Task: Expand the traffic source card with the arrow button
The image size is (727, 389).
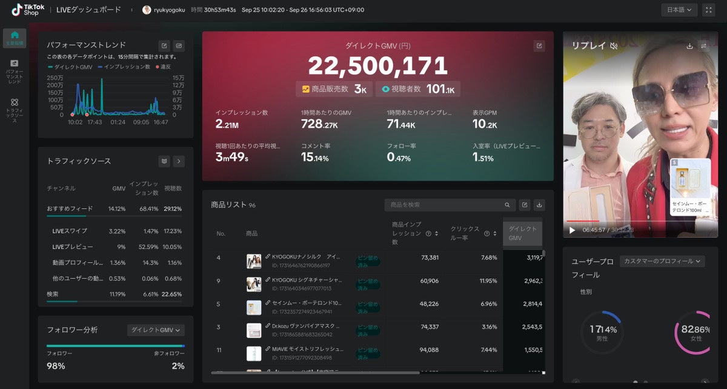Action: tap(179, 161)
